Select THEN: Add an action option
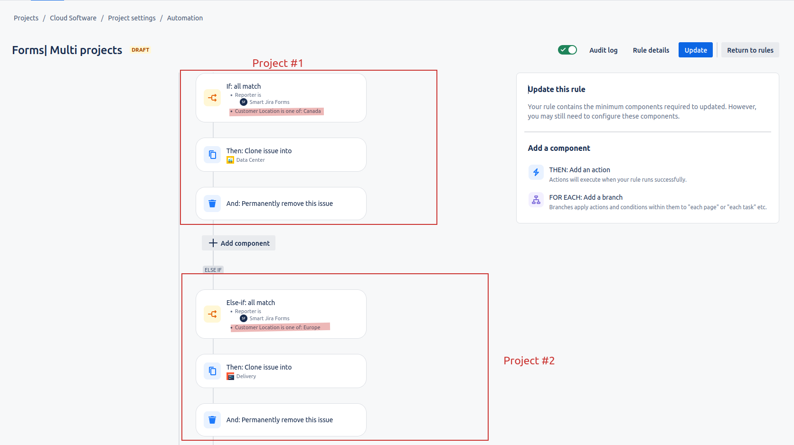 click(579, 170)
